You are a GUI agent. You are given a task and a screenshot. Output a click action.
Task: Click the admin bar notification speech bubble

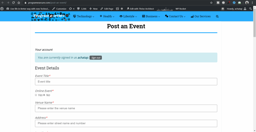click(x=223, y=9)
